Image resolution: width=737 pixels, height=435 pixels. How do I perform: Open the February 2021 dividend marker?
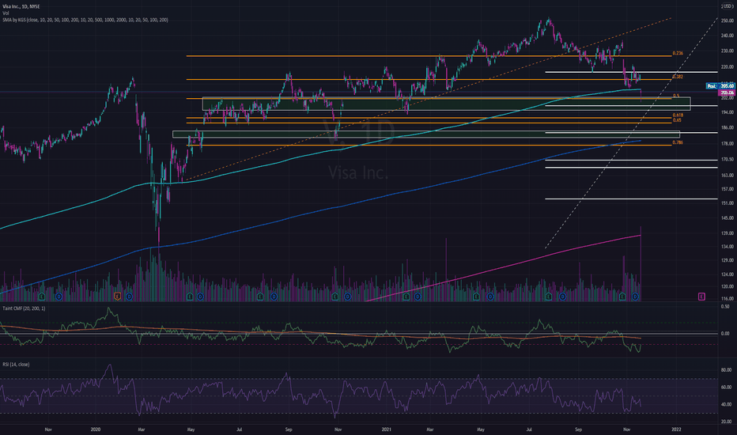[418, 297]
